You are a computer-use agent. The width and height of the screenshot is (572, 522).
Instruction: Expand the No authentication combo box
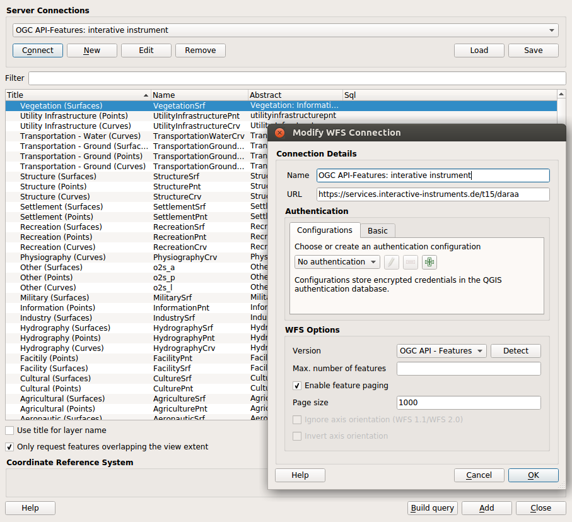pos(337,262)
